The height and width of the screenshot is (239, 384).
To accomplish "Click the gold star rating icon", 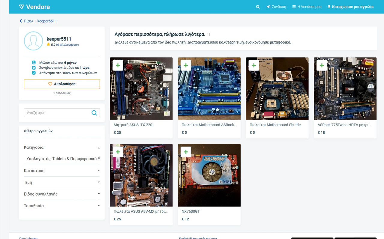I will 48,44.
